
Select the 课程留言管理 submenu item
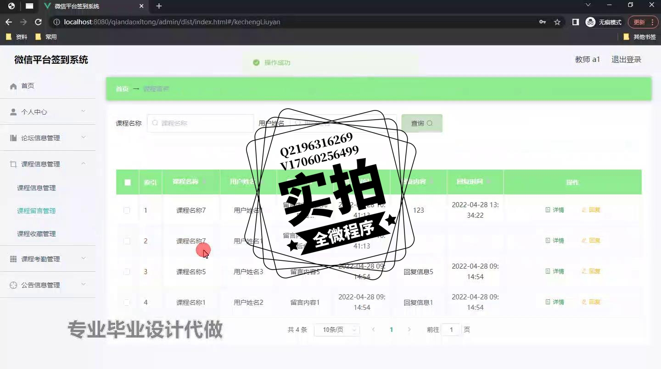(36, 210)
